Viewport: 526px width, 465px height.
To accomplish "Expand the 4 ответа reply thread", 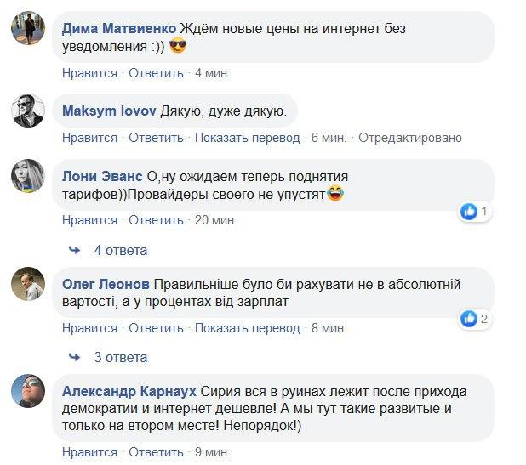I will pos(120,251).
